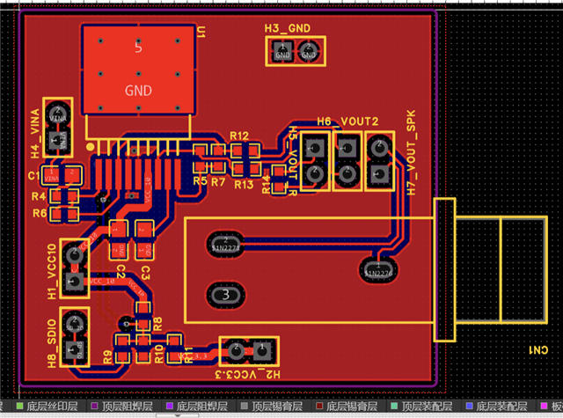This screenshot has width=563, height=418.
Task: Select CN1 oval pad 1 labeled $1N2276
Action: click(x=378, y=269)
